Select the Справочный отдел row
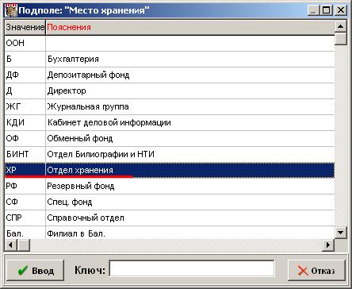This screenshot has width=352, height=289. coord(170,218)
